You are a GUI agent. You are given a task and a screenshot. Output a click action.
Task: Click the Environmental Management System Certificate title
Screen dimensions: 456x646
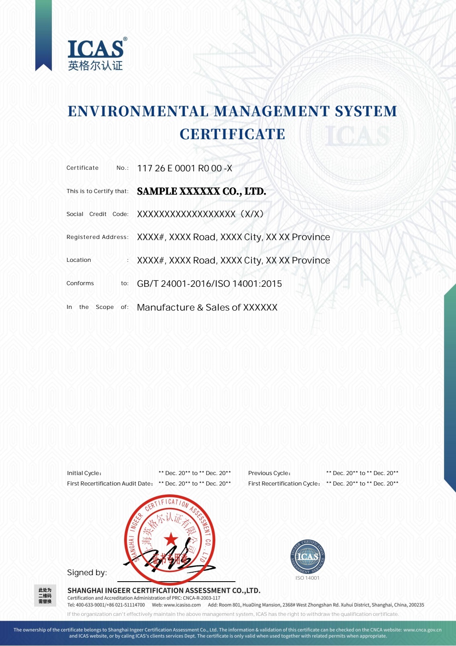click(232, 122)
